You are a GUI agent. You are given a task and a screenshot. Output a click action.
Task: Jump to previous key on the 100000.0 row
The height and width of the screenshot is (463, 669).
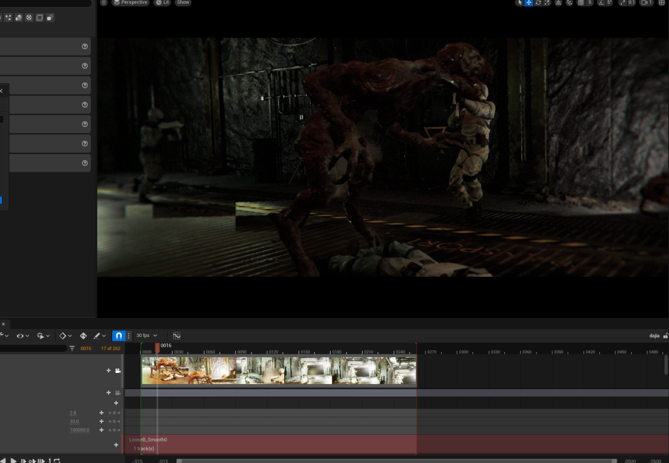110,430
